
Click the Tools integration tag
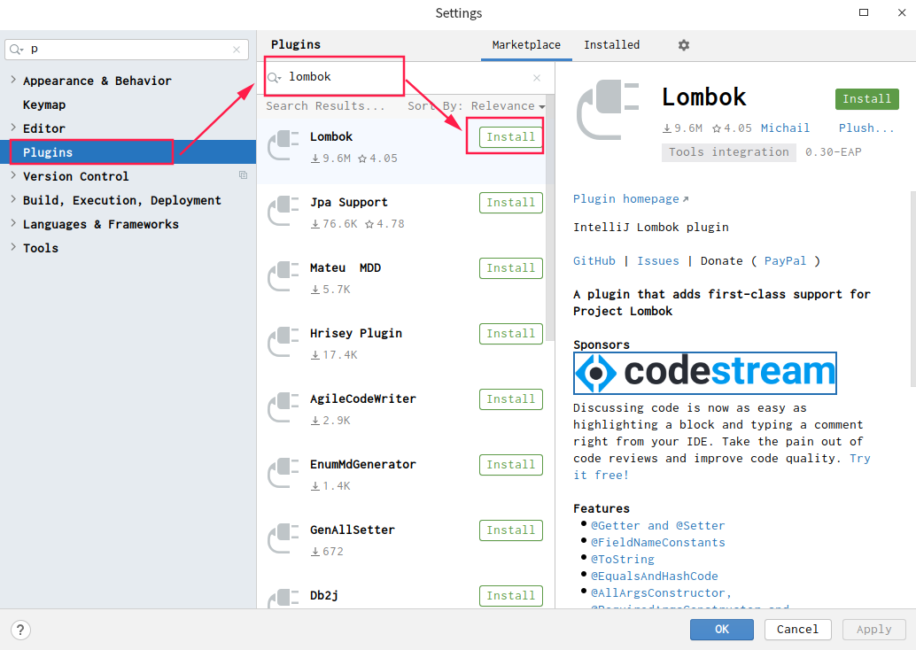tap(728, 152)
